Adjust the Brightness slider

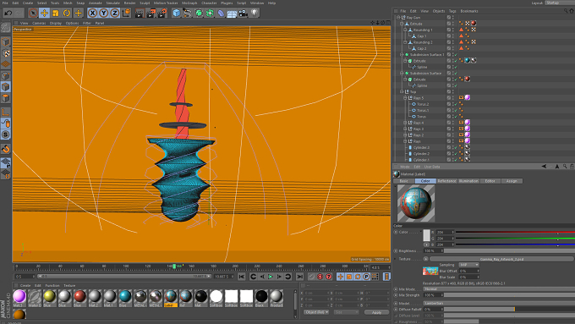(509, 251)
